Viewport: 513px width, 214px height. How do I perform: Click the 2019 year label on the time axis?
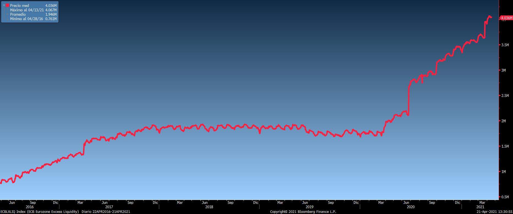[309, 207]
